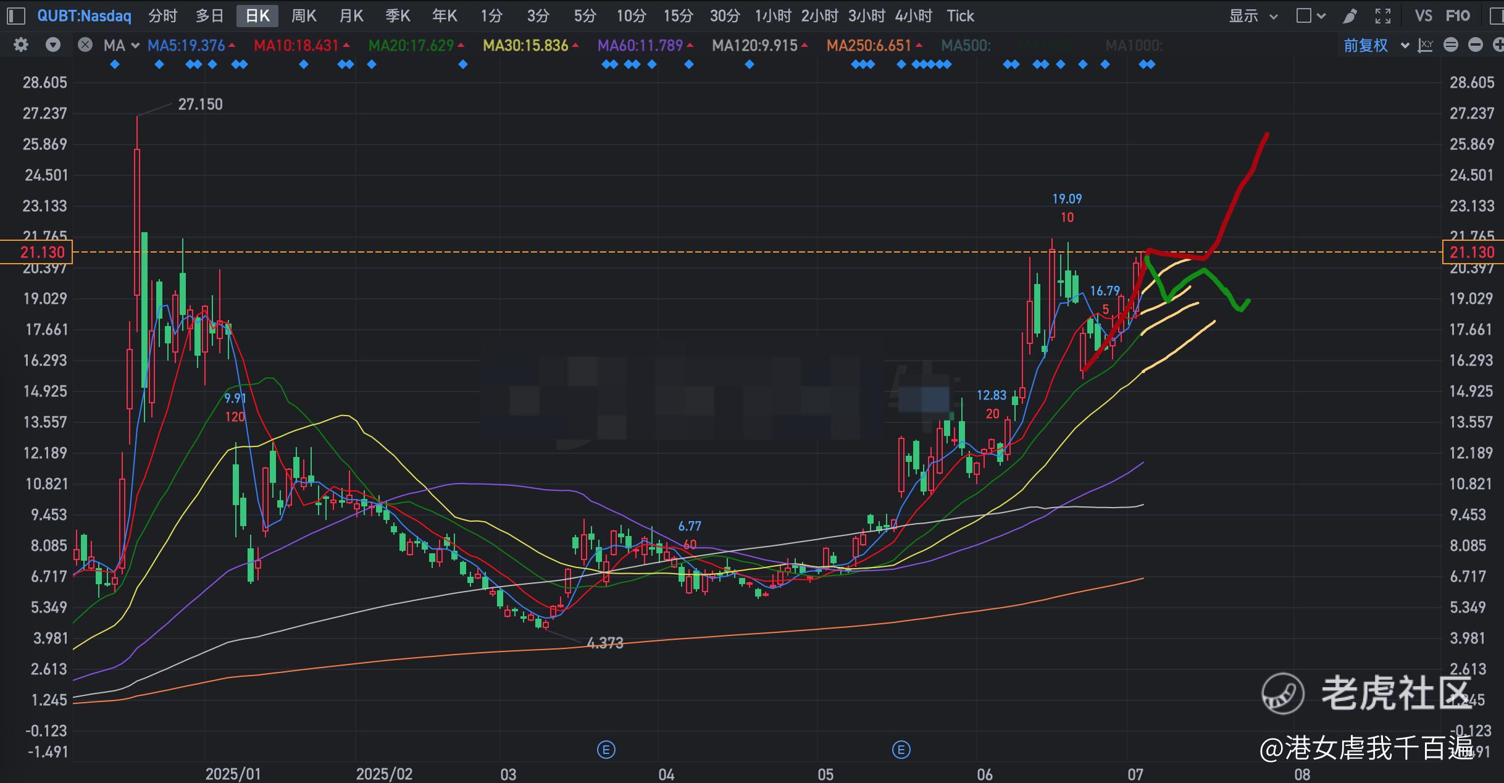This screenshot has width=1504, height=783.
Task: Expand the round indicator dropdown button
Action: 53,45
